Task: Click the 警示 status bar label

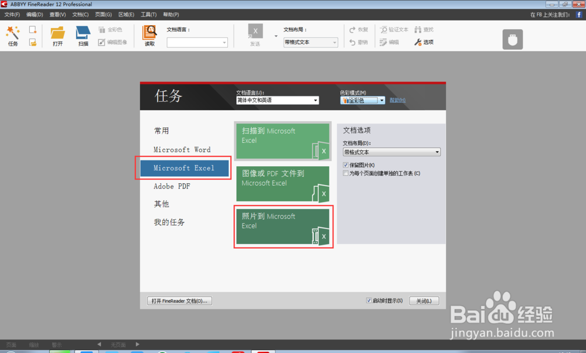Action: pos(57,345)
